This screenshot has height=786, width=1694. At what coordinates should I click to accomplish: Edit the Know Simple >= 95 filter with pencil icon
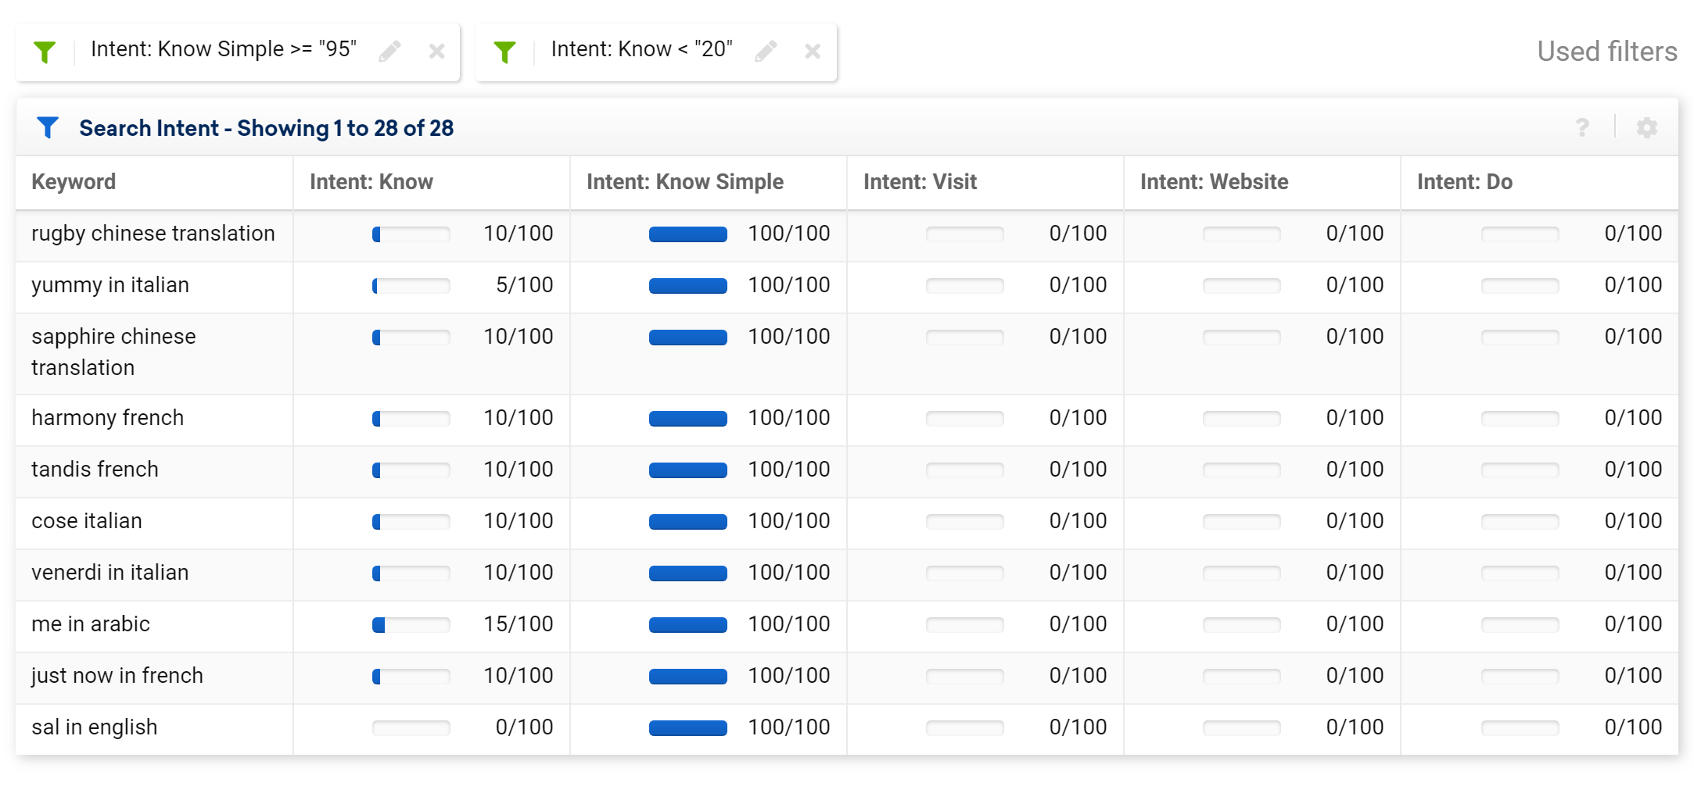pos(389,52)
